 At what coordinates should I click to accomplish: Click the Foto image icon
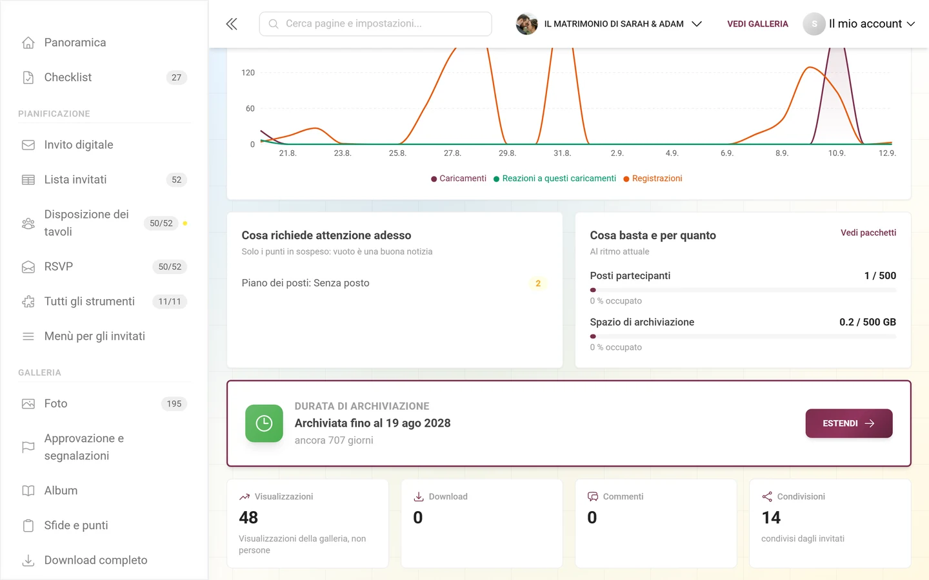(x=28, y=404)
